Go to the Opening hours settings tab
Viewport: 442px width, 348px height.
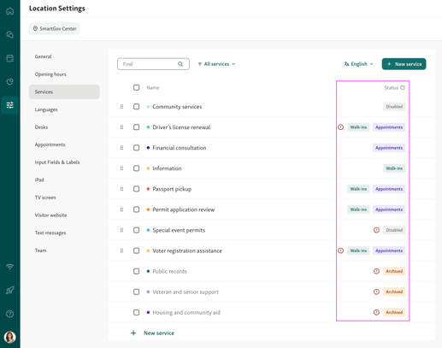(x=50, y=74)
